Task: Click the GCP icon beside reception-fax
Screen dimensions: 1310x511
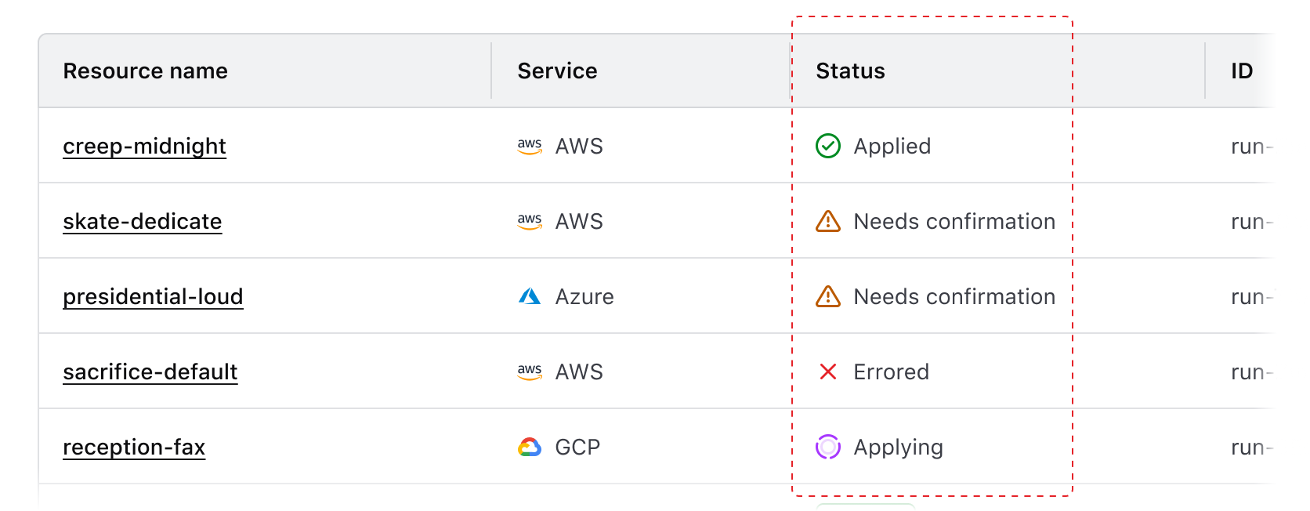Action: (530, 447)
